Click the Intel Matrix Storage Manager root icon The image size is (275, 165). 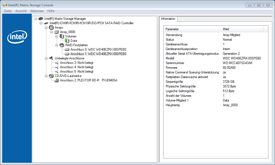coord(41,19)
